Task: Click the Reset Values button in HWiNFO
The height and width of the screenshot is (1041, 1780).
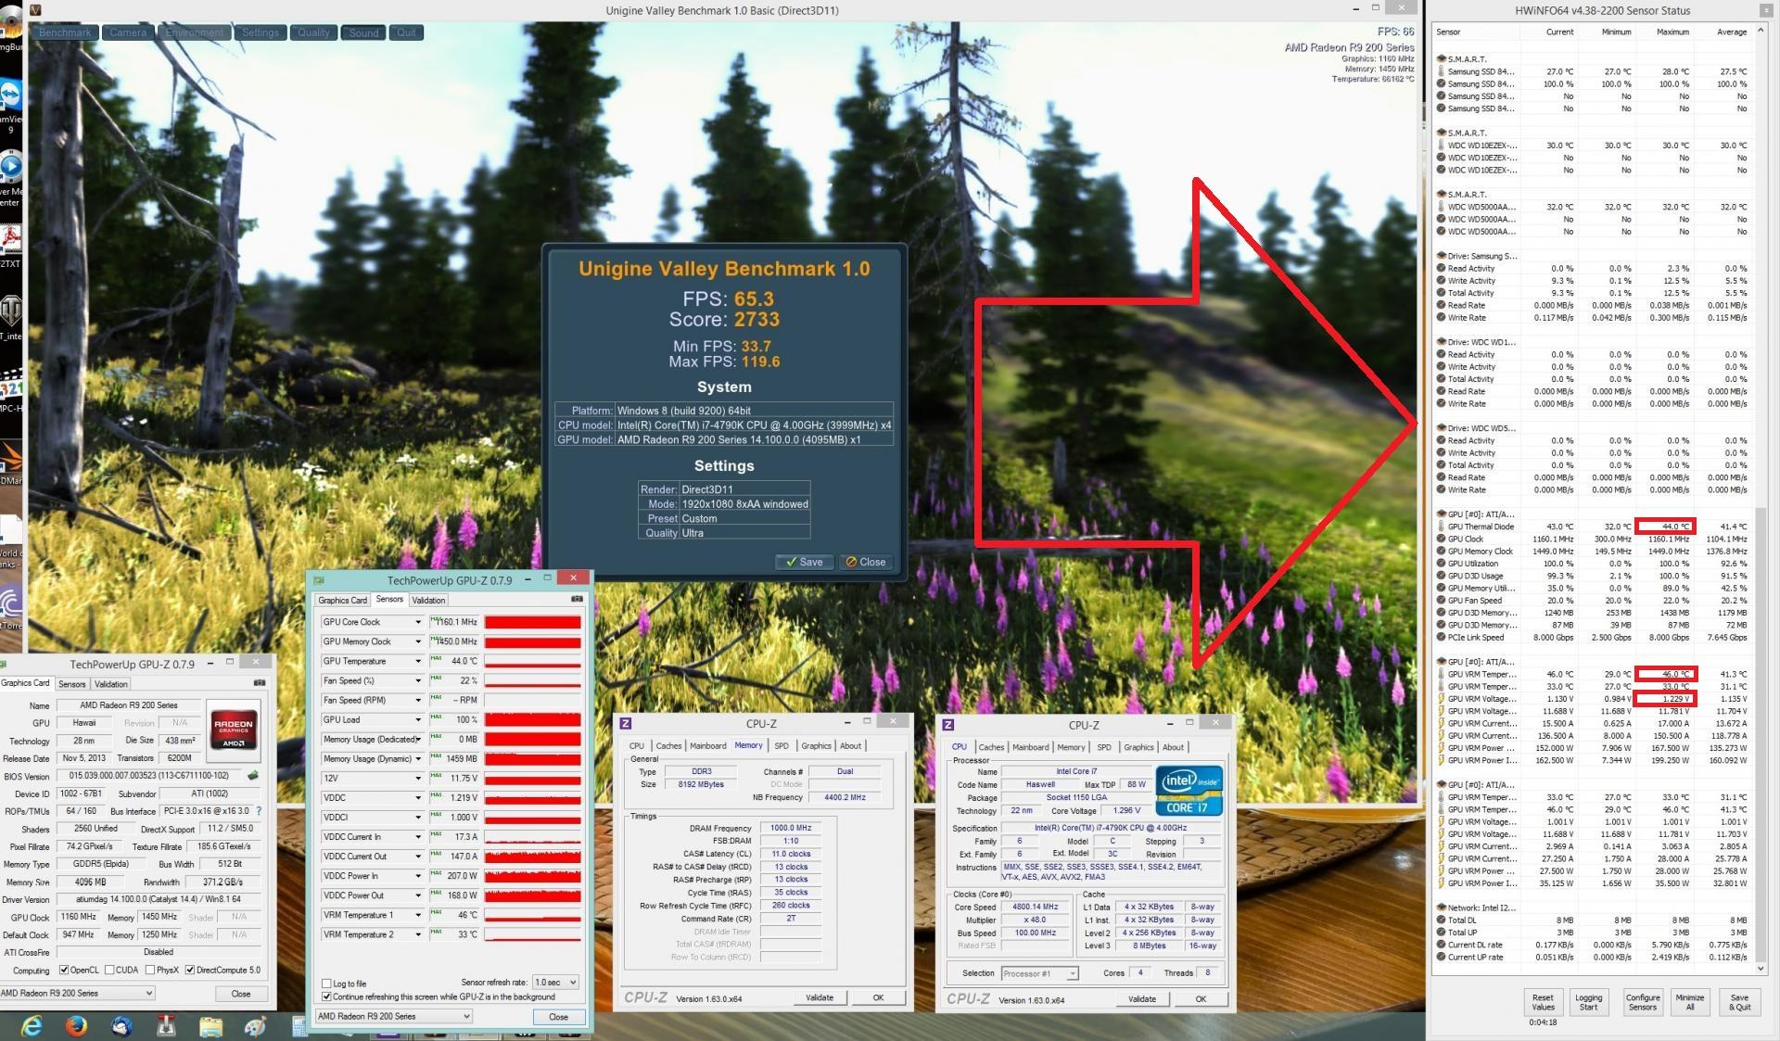Action: (1544, 1002)
